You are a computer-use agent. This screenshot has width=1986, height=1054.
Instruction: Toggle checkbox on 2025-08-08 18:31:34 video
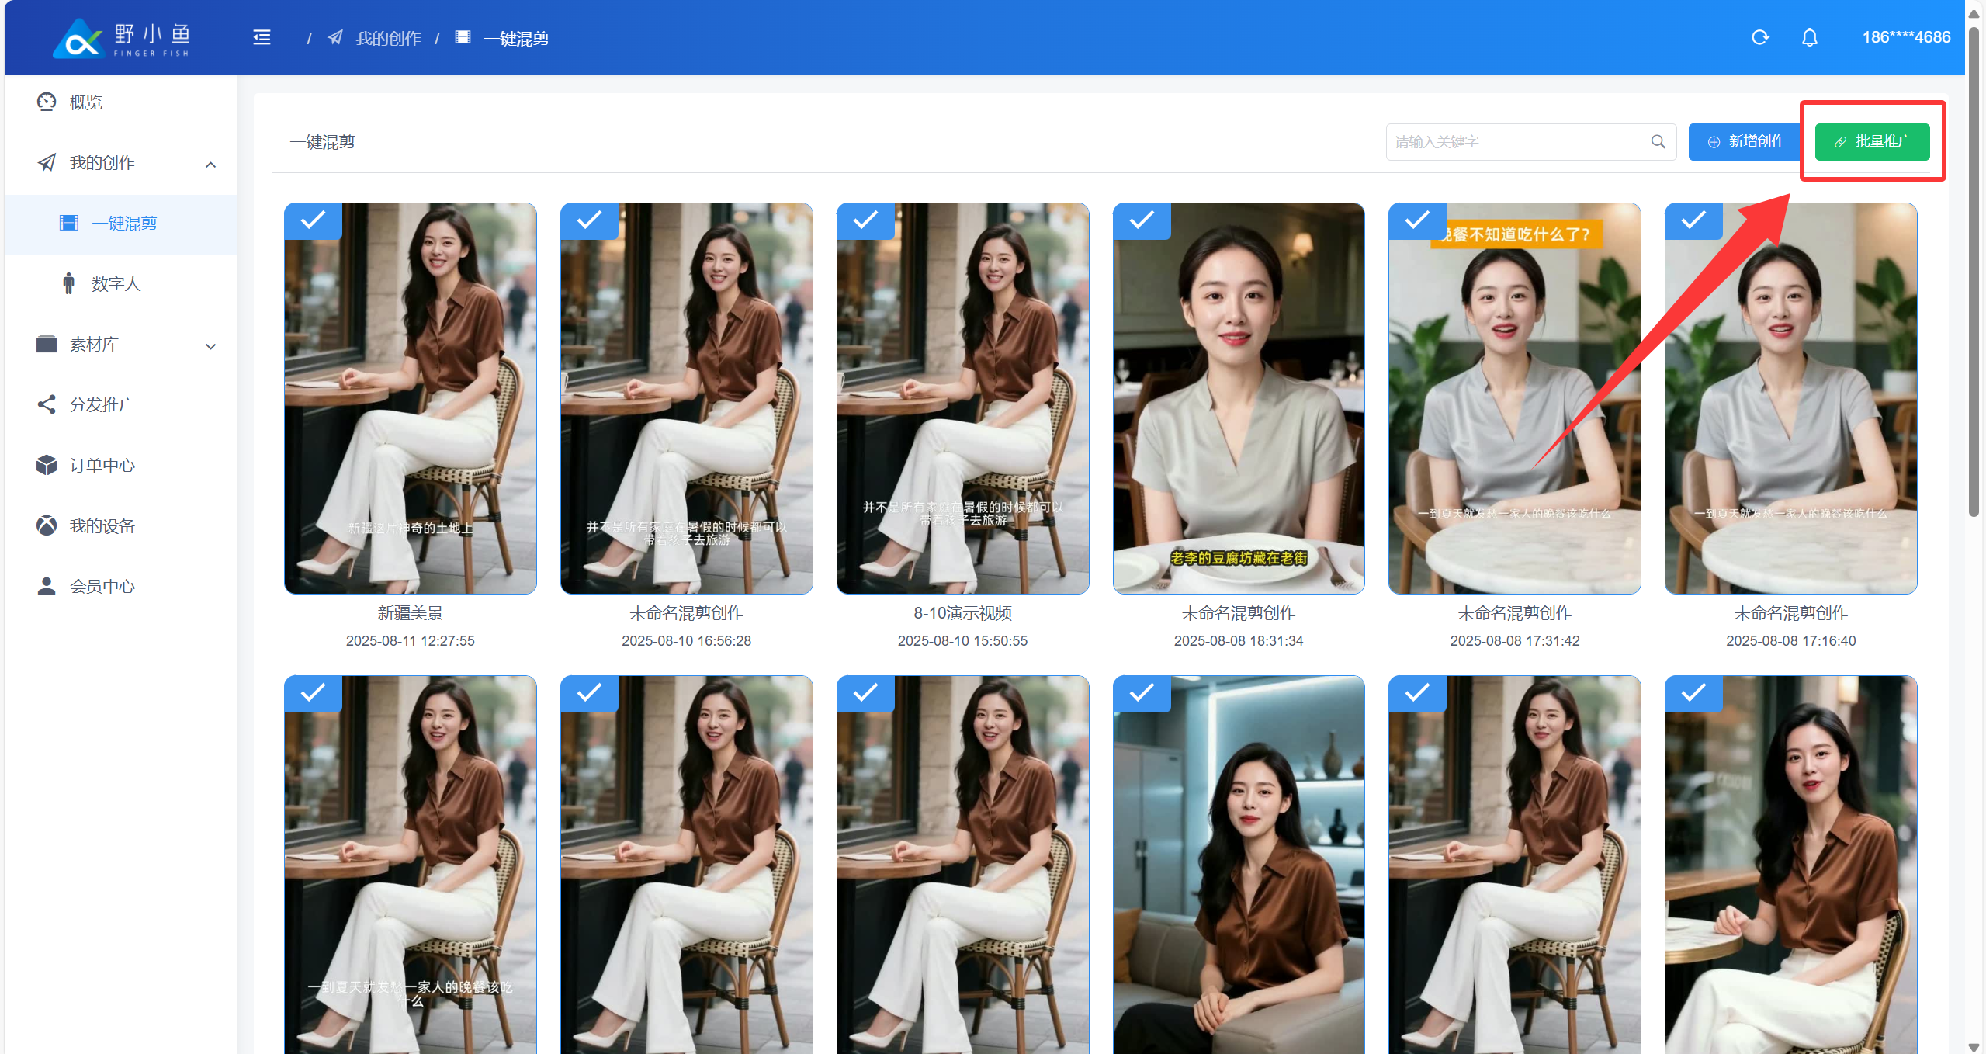point(1141,220)
